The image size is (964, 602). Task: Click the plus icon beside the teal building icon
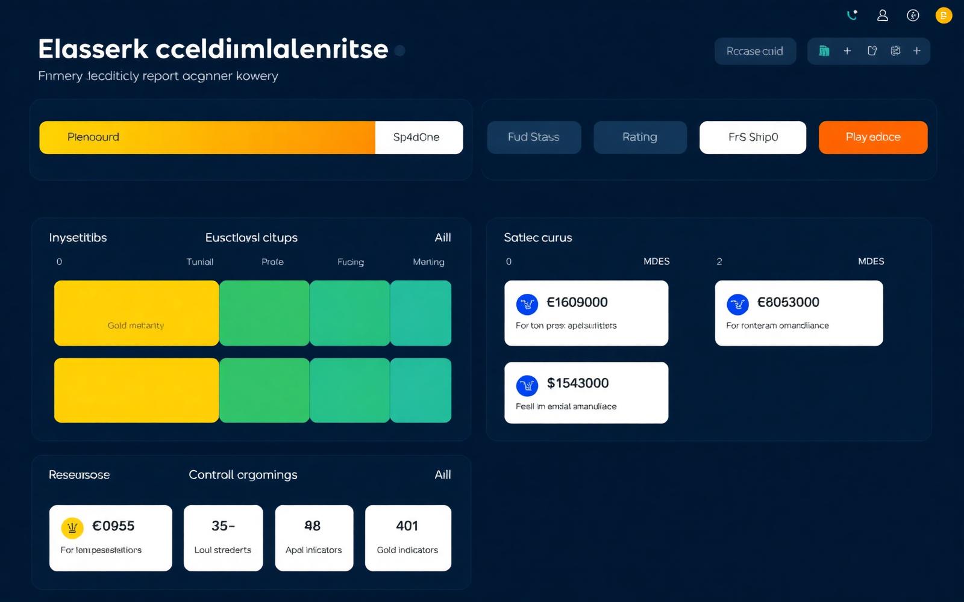[x=847, y=51]
